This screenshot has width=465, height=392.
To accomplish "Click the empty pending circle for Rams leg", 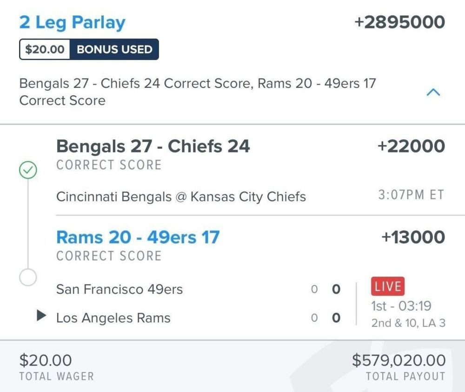I will pos(28,278).
